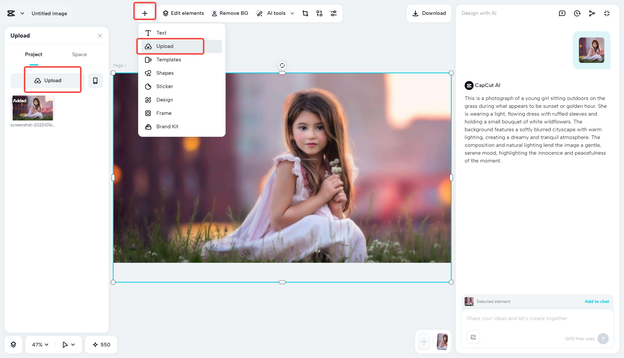Click the phone upload icon beside Upload

(95, 80)
